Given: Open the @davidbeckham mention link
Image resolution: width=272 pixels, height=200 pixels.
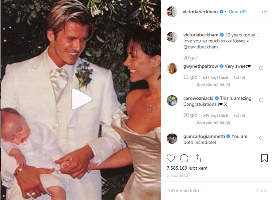Looking at the screenshot, I should click(200, 47).
